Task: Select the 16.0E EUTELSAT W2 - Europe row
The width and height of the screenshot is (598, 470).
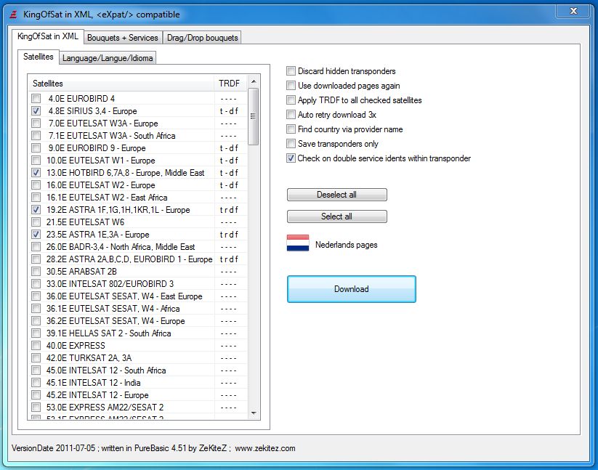Action: point(137,185)
